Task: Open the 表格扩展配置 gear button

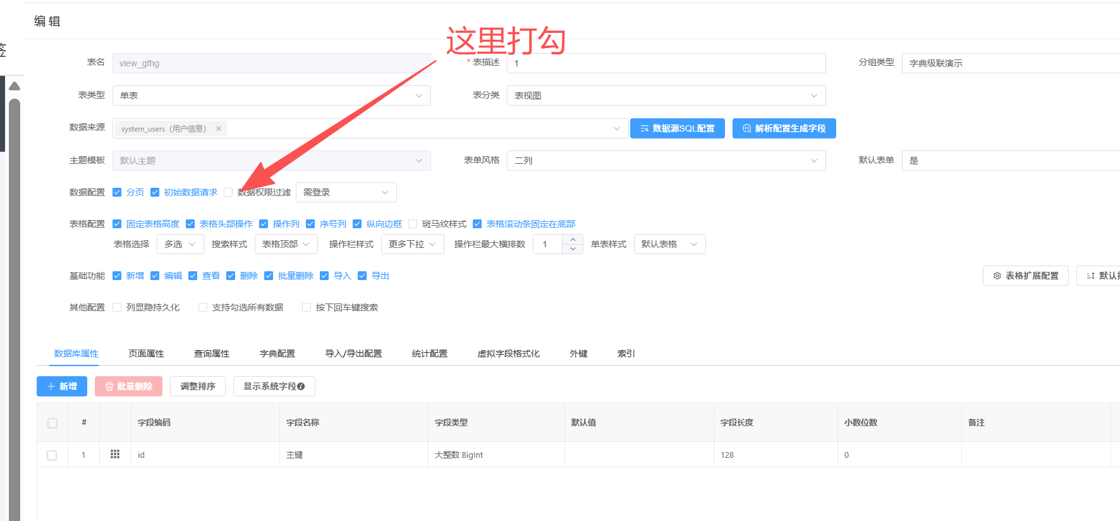Action: (x=1025, y=276)
